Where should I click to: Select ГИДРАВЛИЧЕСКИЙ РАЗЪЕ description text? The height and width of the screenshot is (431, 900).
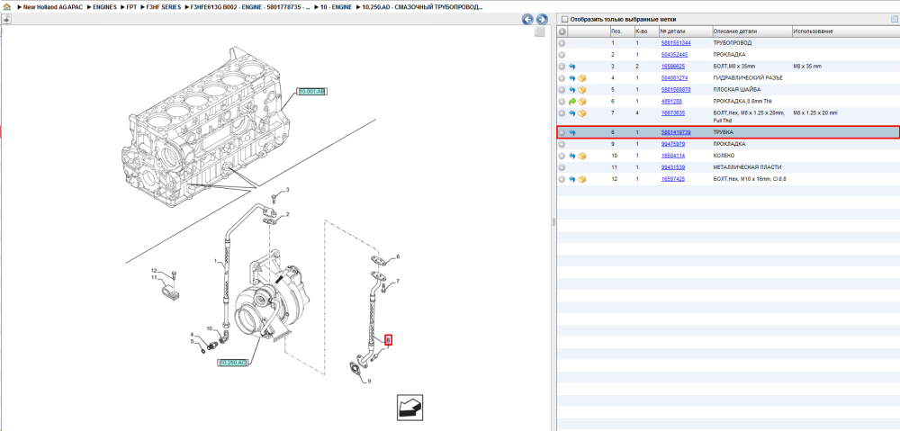coord(747,78)
